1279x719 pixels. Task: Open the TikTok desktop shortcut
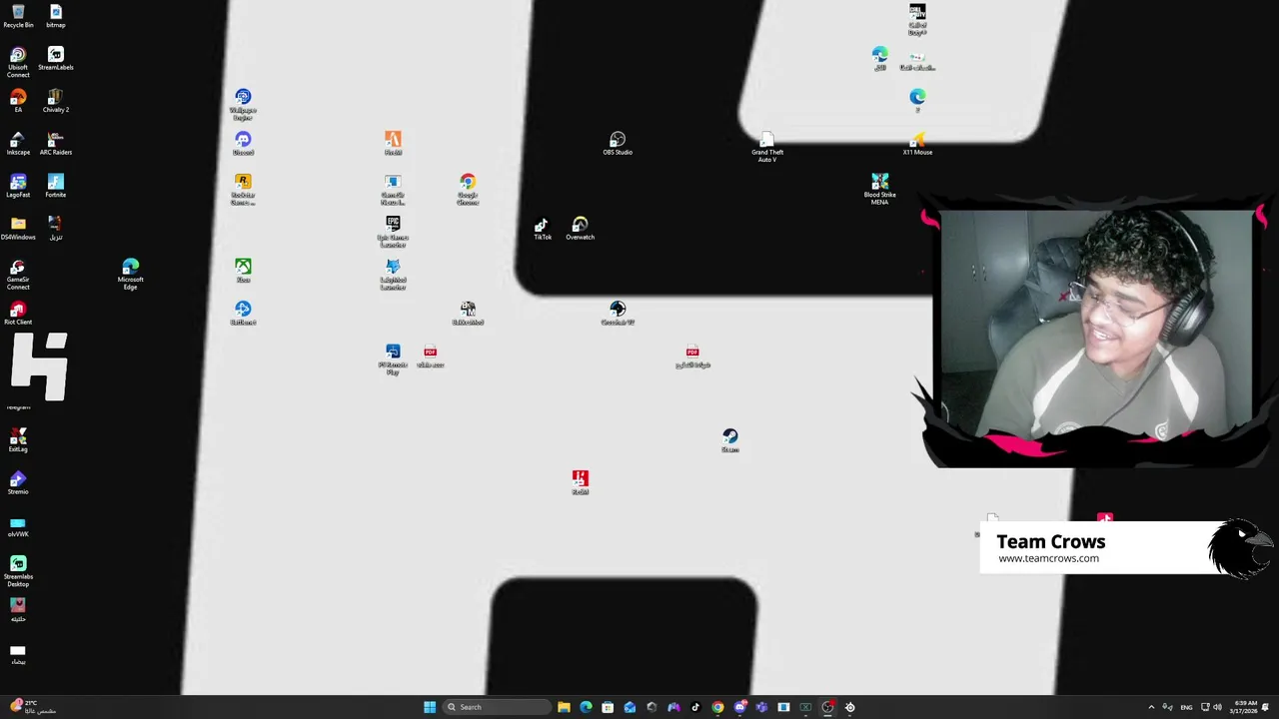point(543,229)
